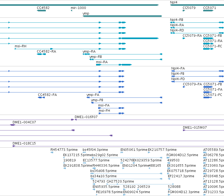Image resolution: width=224 pixels, height=196 pixels.
Task: Select the mir-1000 gene label
Action: coord(78,8)
